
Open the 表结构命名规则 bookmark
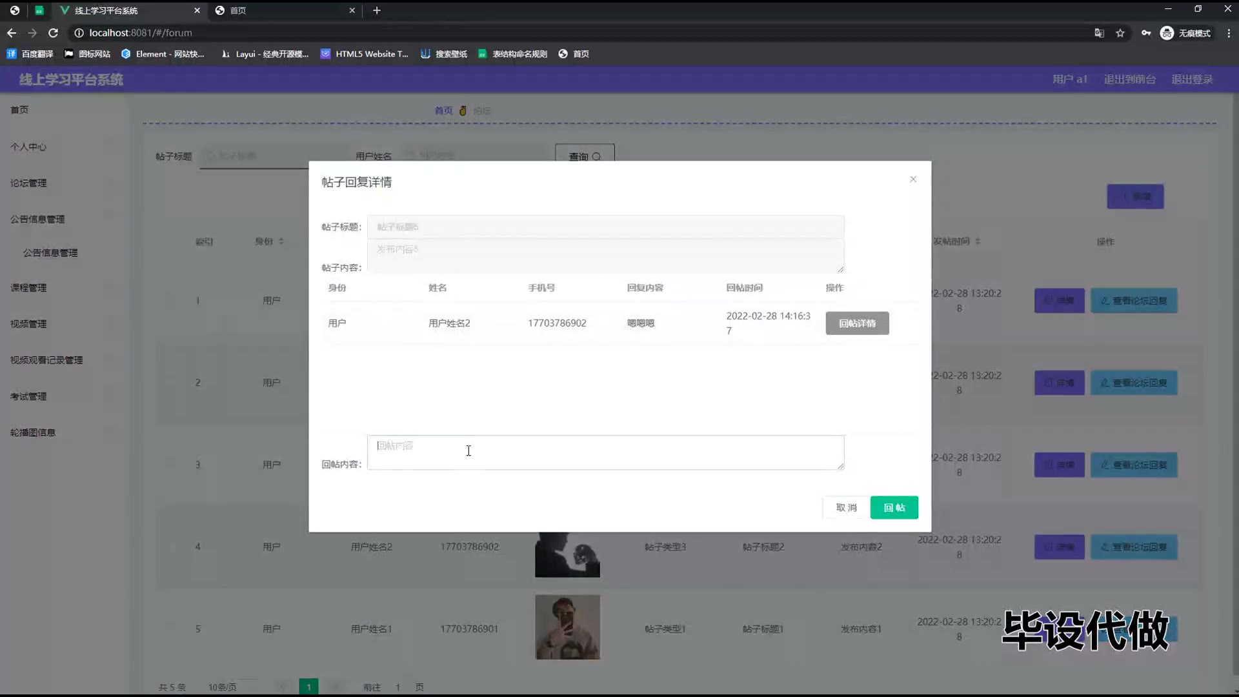coord(512,54)
